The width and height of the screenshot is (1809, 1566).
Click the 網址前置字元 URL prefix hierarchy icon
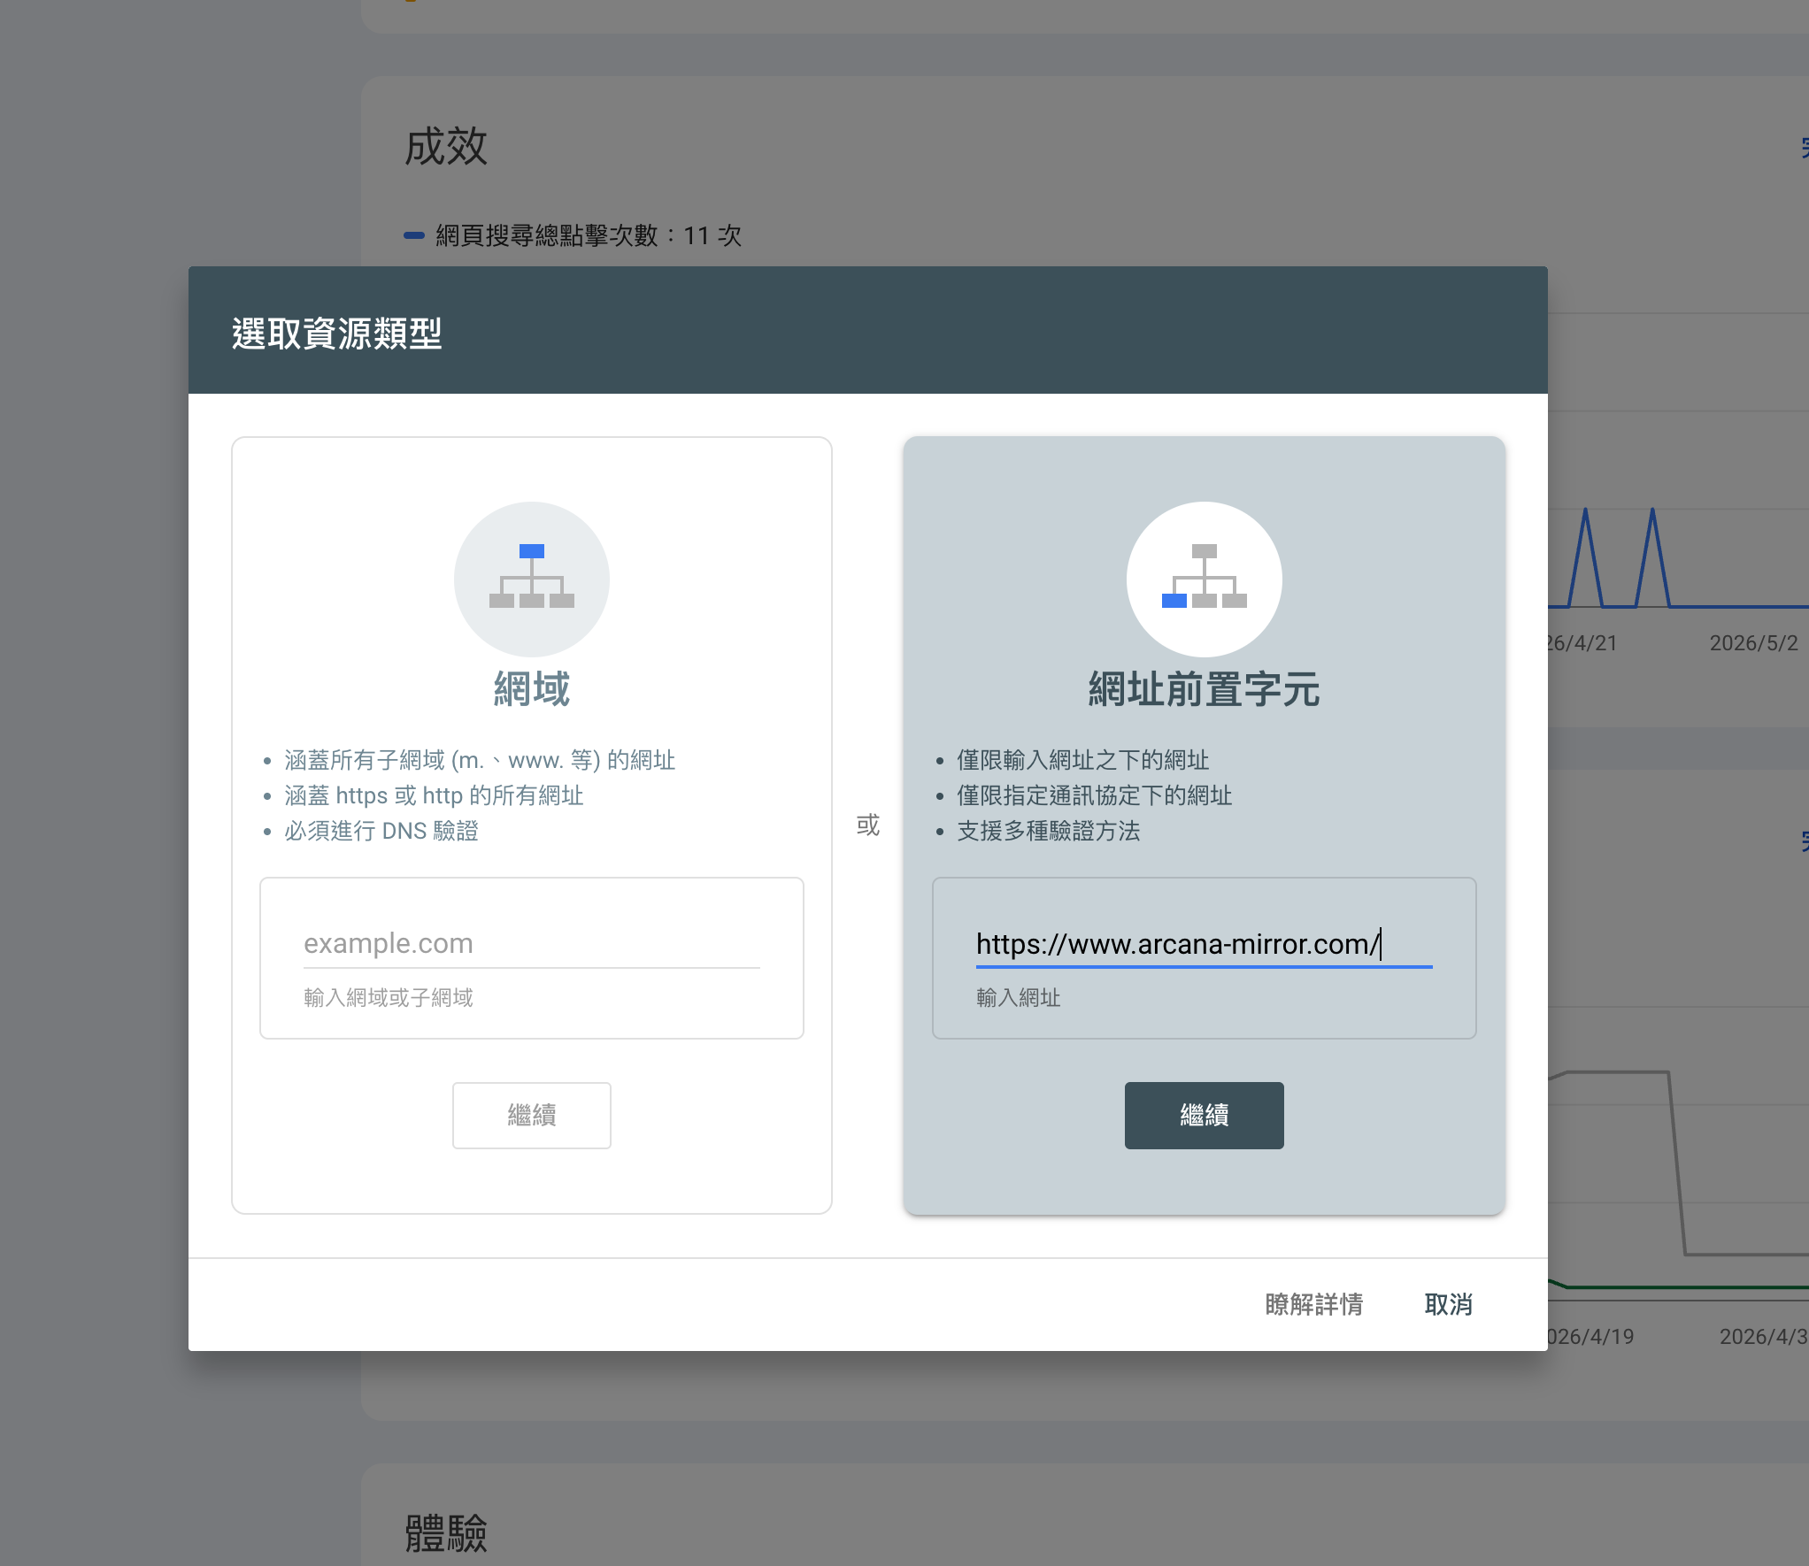tap(1204, 579)
